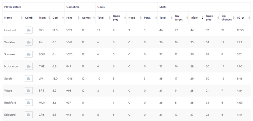Add Watkins to comparison

click(x=29, y=42)
